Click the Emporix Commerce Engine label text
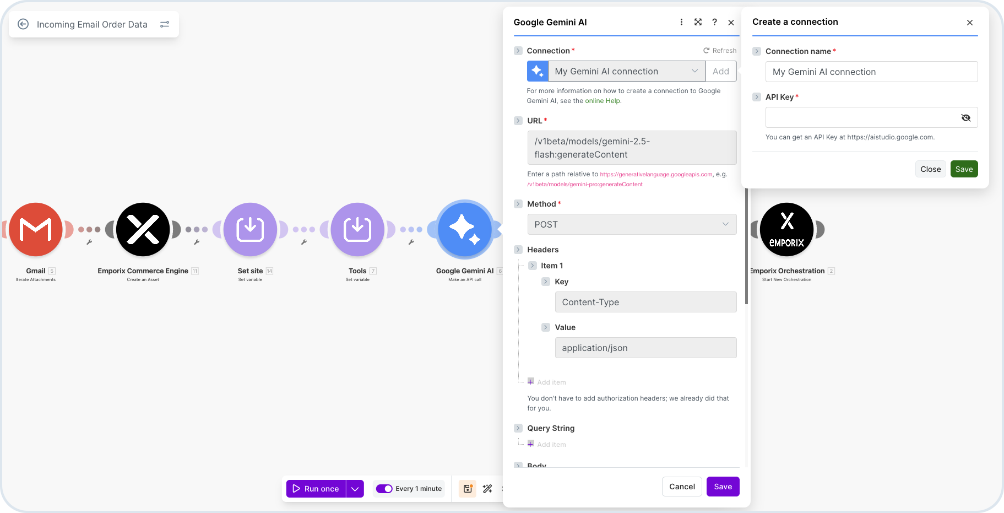1004x513 pixels. [143, 271]
